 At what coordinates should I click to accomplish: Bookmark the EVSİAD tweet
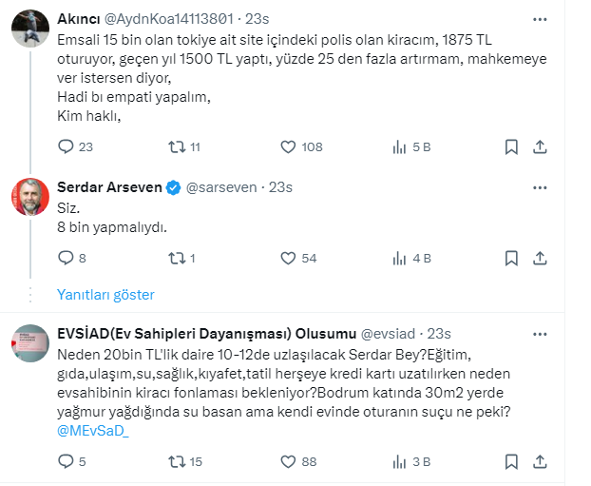[511, 462]
